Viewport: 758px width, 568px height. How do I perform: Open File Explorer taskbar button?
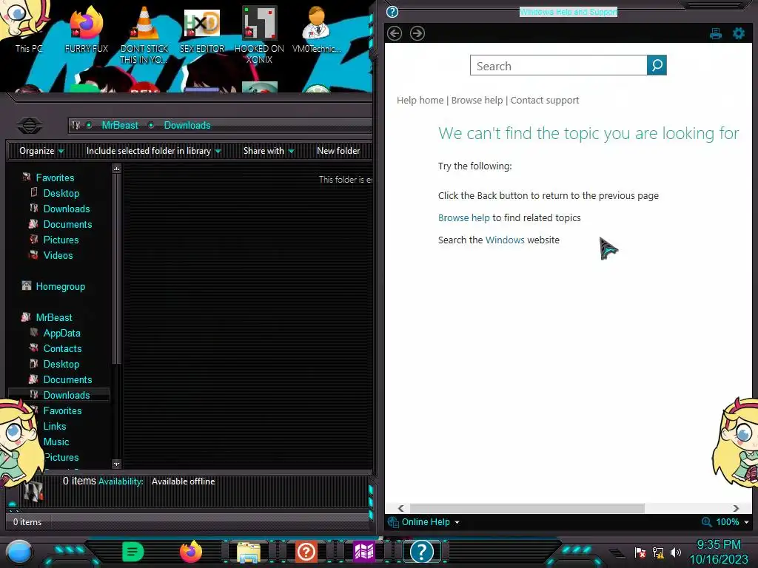[x=249, y=552]
